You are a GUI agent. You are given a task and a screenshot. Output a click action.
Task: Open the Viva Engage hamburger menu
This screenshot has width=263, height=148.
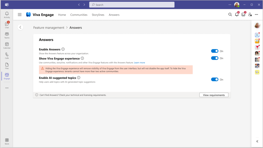pos(20,15)
